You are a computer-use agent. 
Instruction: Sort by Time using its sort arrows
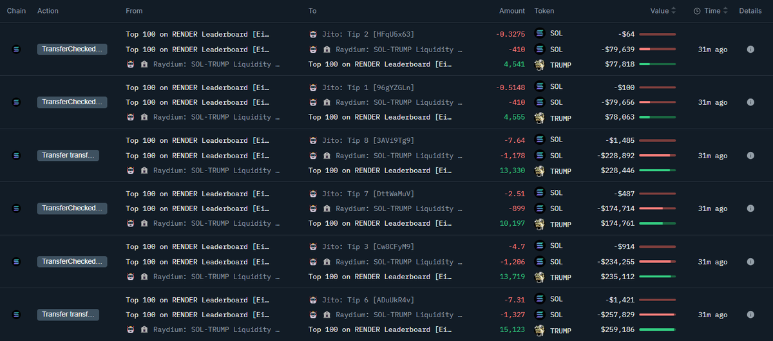click(725, 11)
